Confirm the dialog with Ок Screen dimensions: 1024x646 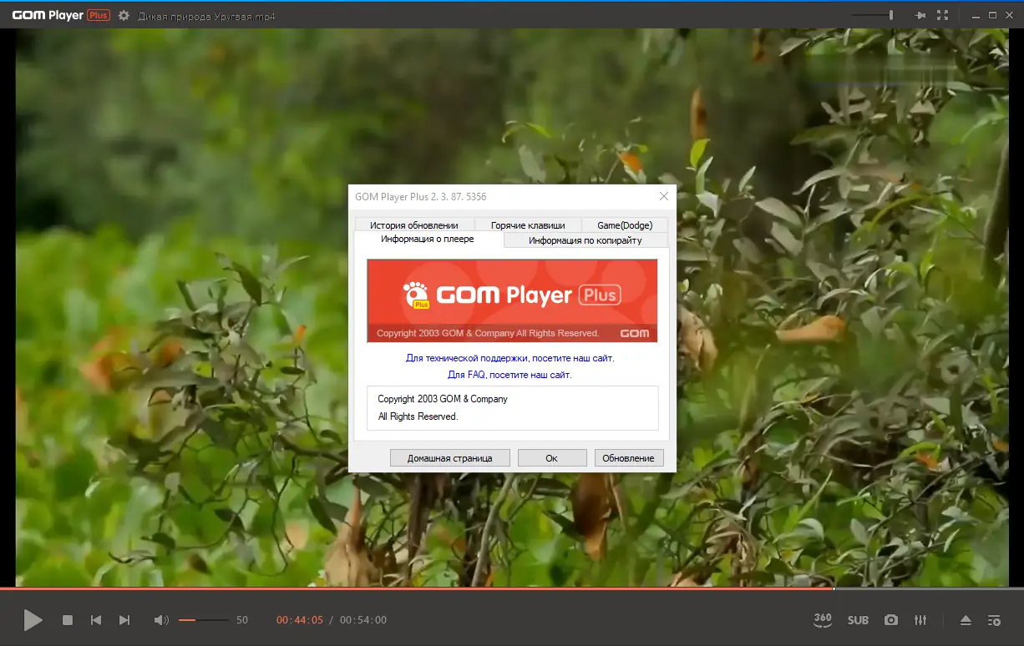(x=552, y=457)
